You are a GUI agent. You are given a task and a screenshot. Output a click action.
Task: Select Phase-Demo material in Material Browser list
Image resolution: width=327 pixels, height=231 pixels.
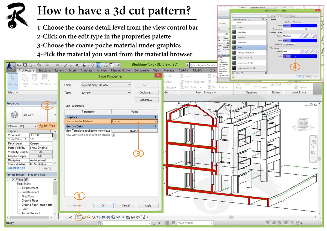pos(249,32)
